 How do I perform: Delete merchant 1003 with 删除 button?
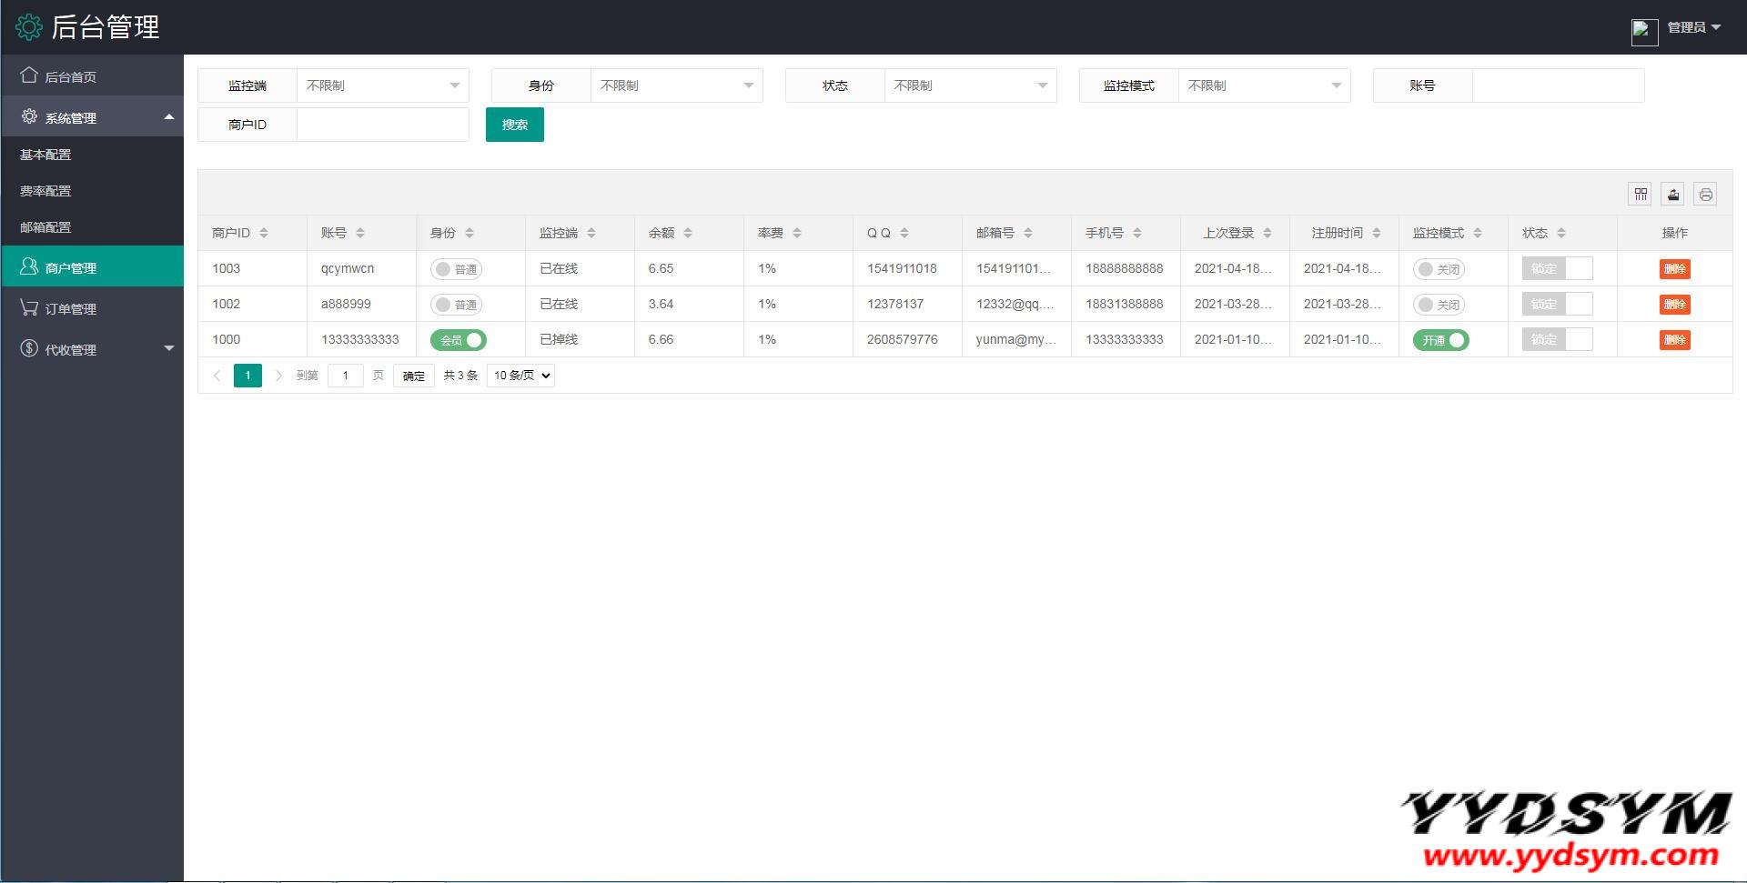[1674, 269]
